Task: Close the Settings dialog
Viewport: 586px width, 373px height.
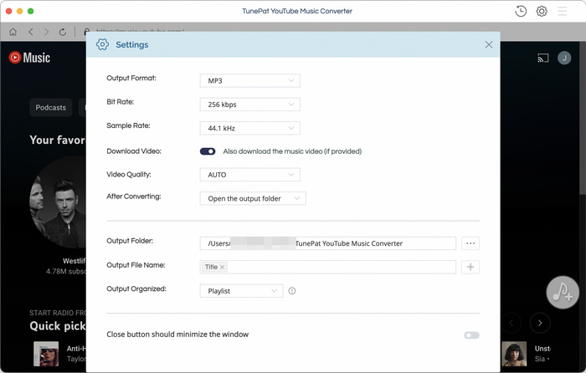Action: [488, 45]
